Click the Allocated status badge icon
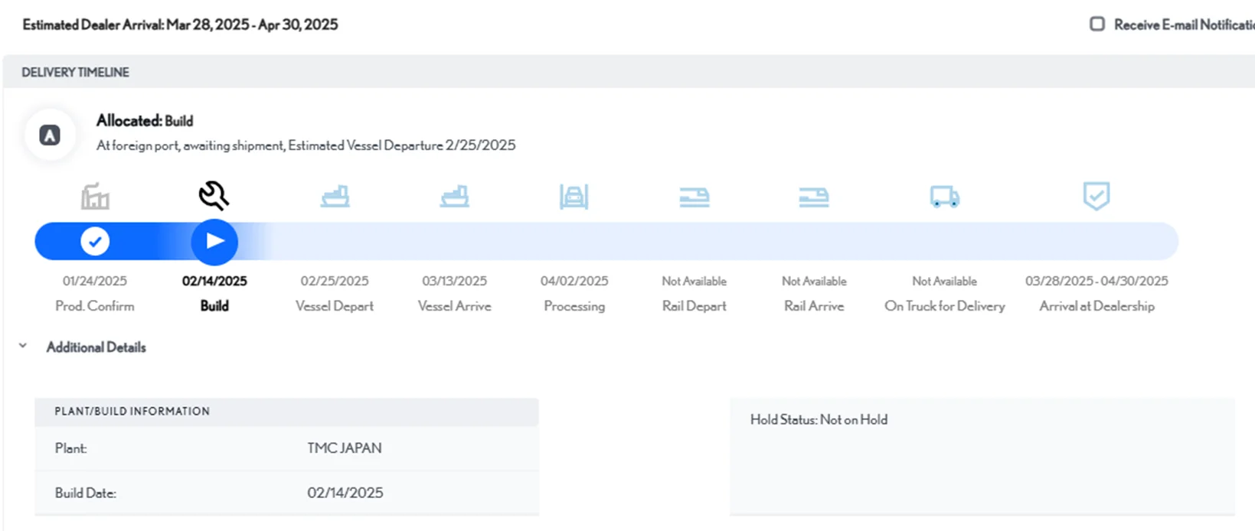The image size is (1255, 531). [x=50, y=135]
